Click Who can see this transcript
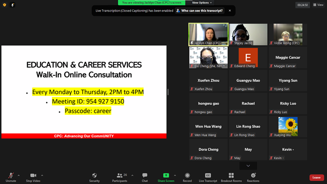The width and height of the screenshot is (327, 184). point(200,11)
